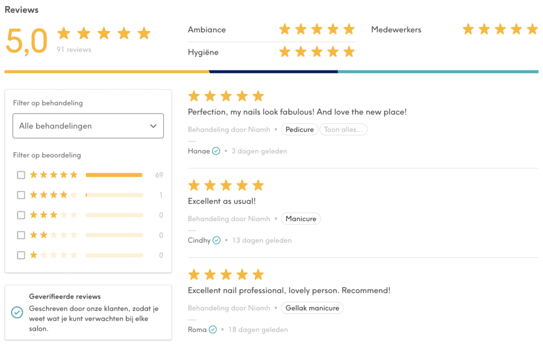Open the Alle behandelingen dropdown
Image resolution: width=543 pixels, height=346 pixels.
pyautogui.click(x=88, y=126)
